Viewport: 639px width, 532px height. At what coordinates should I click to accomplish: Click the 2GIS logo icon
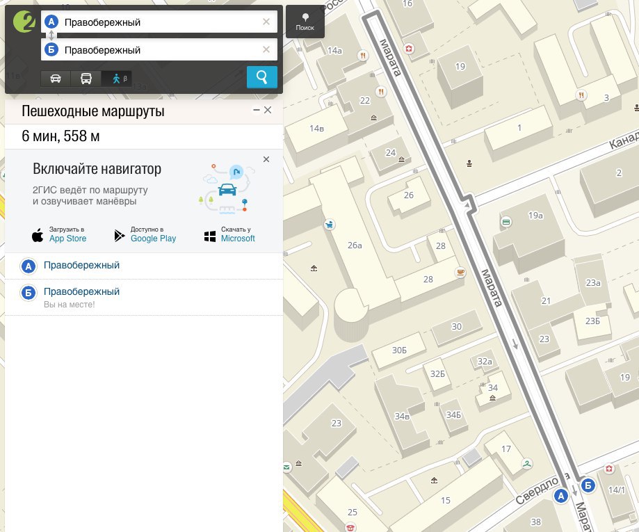(24, 22)
